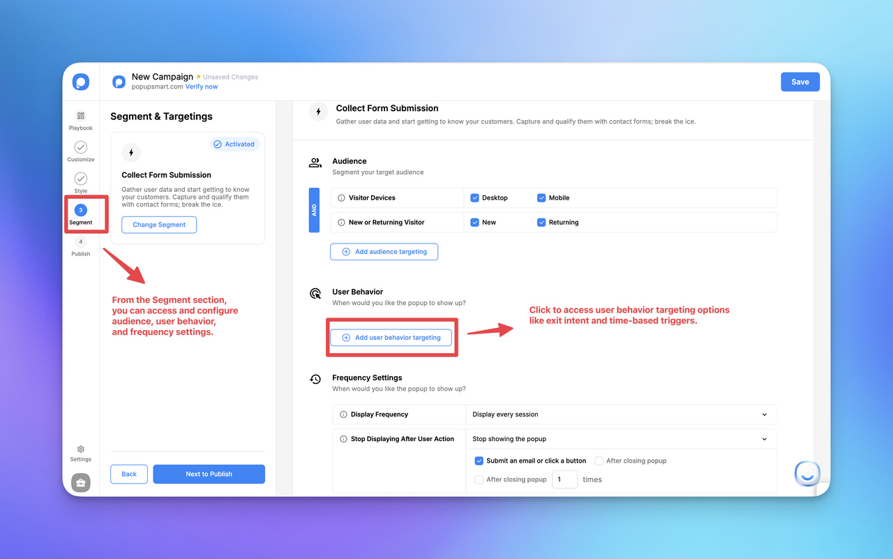The width and height of the screenshot is (893, 559).
Task: Click the Style step checkmark icon
Action: 80,179
